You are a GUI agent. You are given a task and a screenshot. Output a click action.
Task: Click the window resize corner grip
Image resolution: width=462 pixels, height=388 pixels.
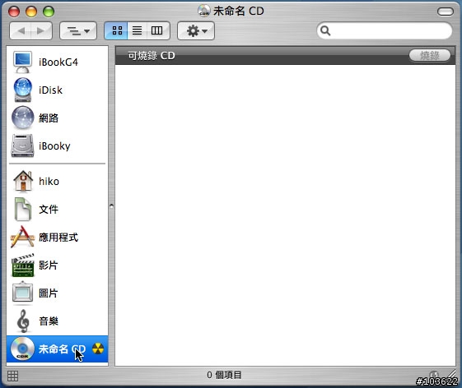coord(451,374)
